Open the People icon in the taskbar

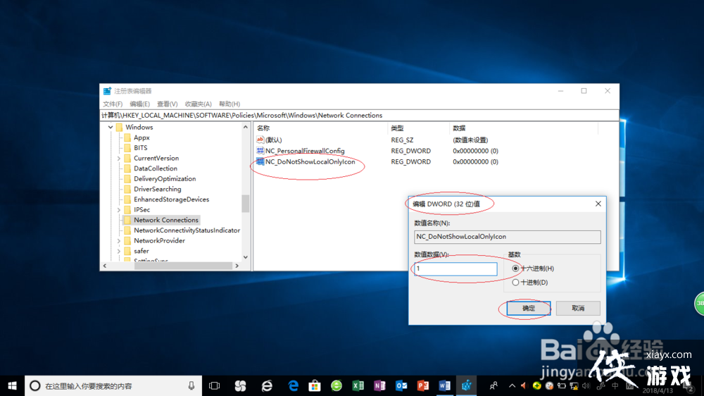[494, 385]
